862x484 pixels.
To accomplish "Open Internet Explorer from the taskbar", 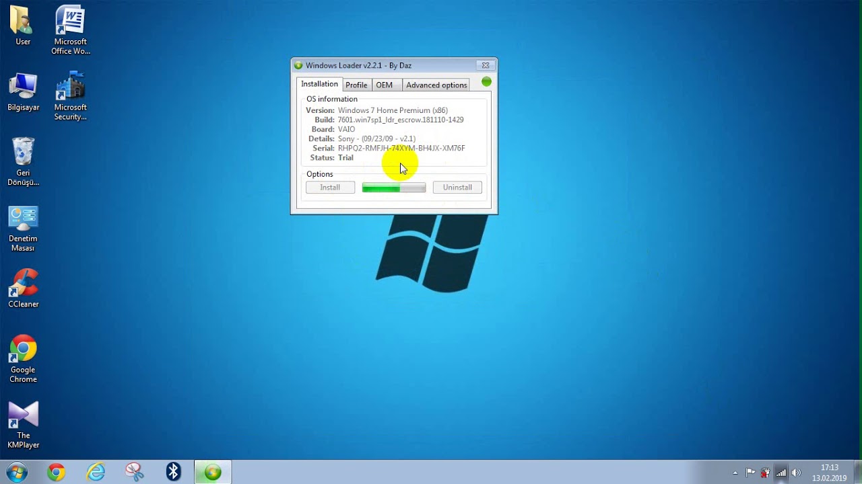I will tap(96, 472).
